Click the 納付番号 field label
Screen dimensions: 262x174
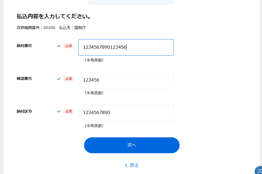[x=24, y=46]
